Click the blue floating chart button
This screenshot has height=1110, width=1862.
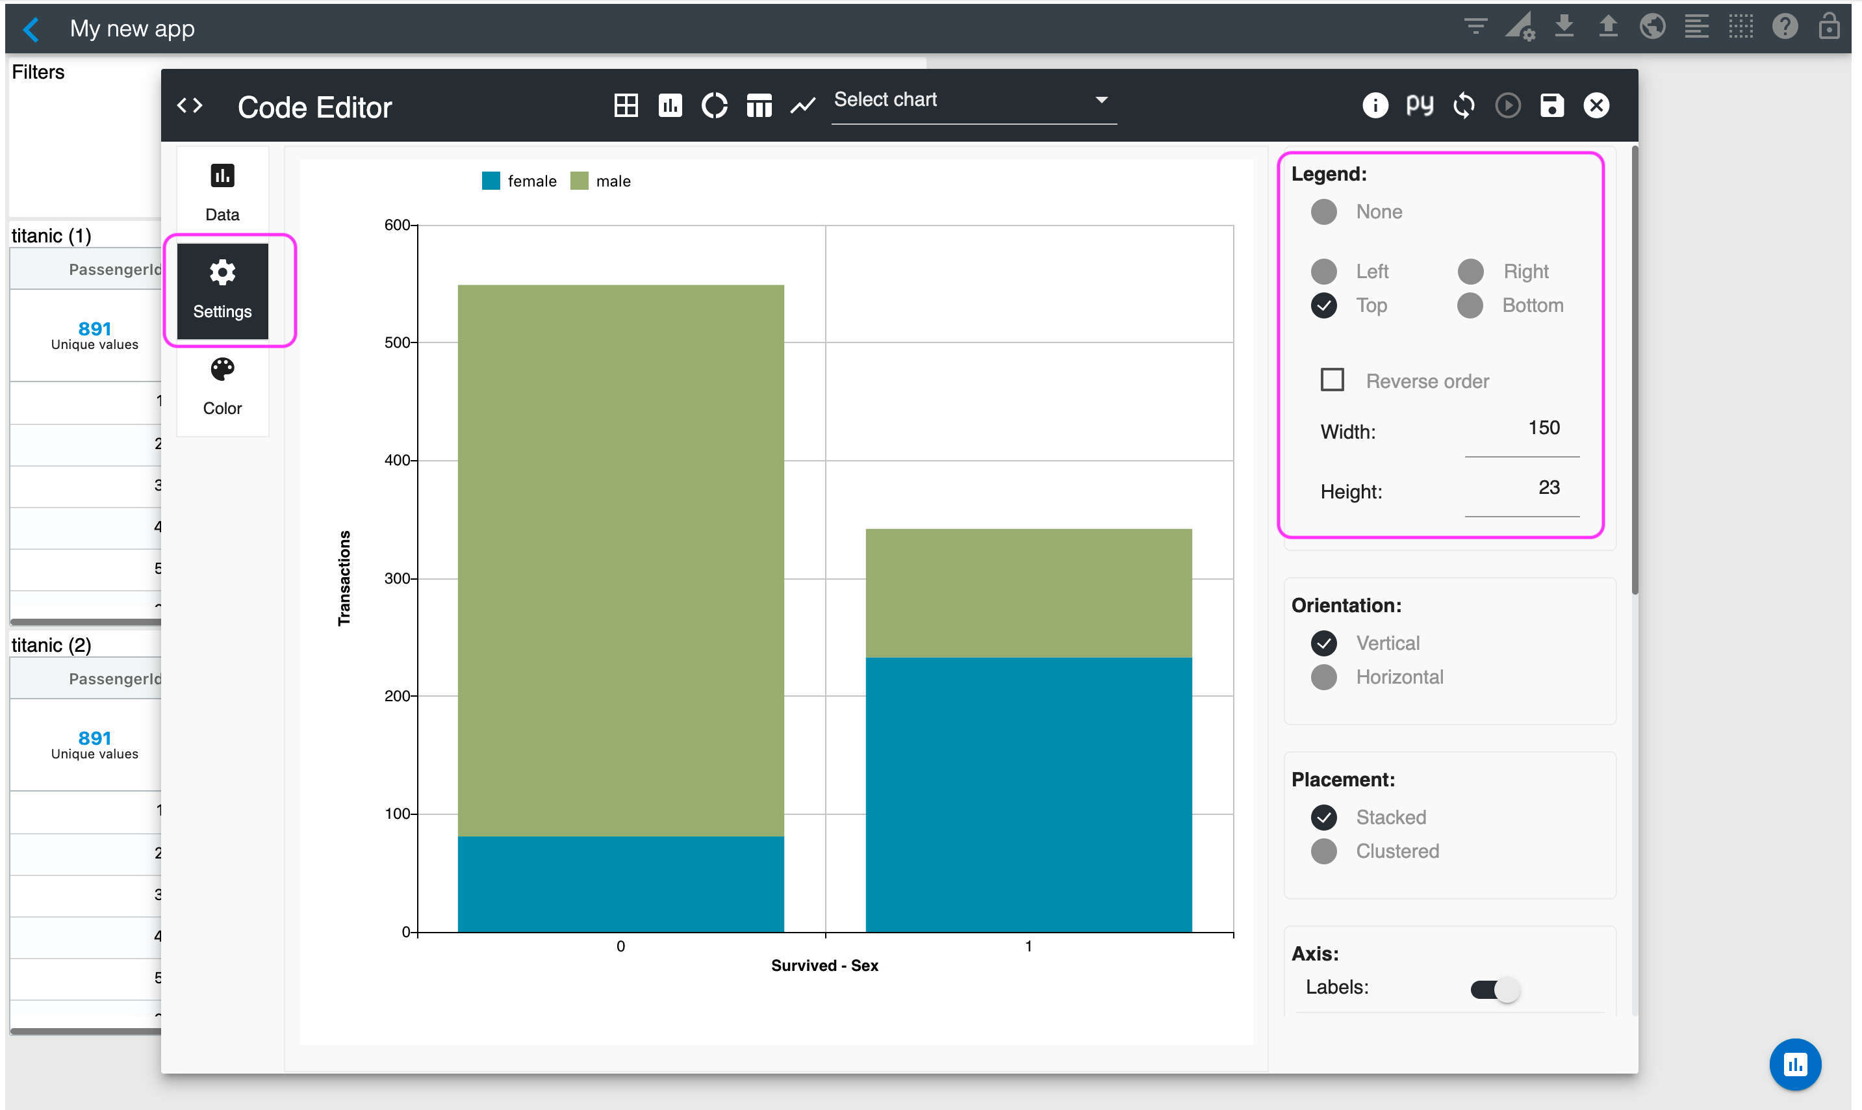[1794, 1064]
